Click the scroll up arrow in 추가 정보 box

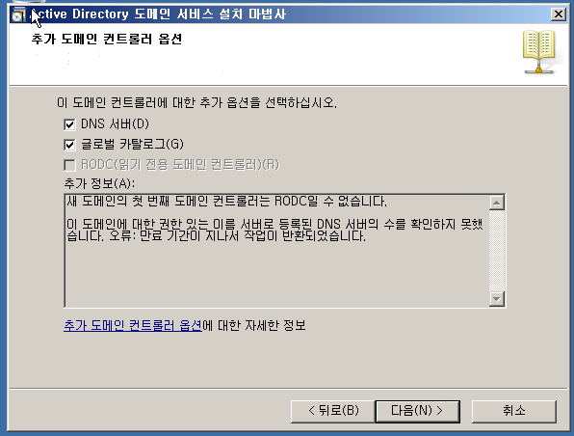pyautogui.click(x=497, y=203)
